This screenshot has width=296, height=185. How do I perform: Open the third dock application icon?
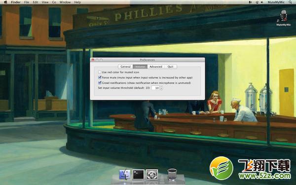pos(152,174)
